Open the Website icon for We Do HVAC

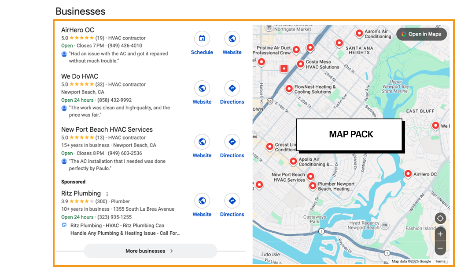point(202,88)
